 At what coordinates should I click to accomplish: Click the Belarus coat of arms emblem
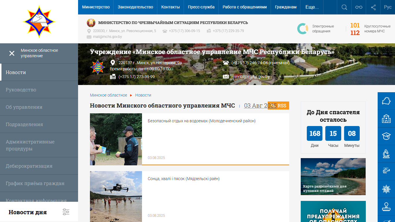pyautogui.click(x=91, y=23)
